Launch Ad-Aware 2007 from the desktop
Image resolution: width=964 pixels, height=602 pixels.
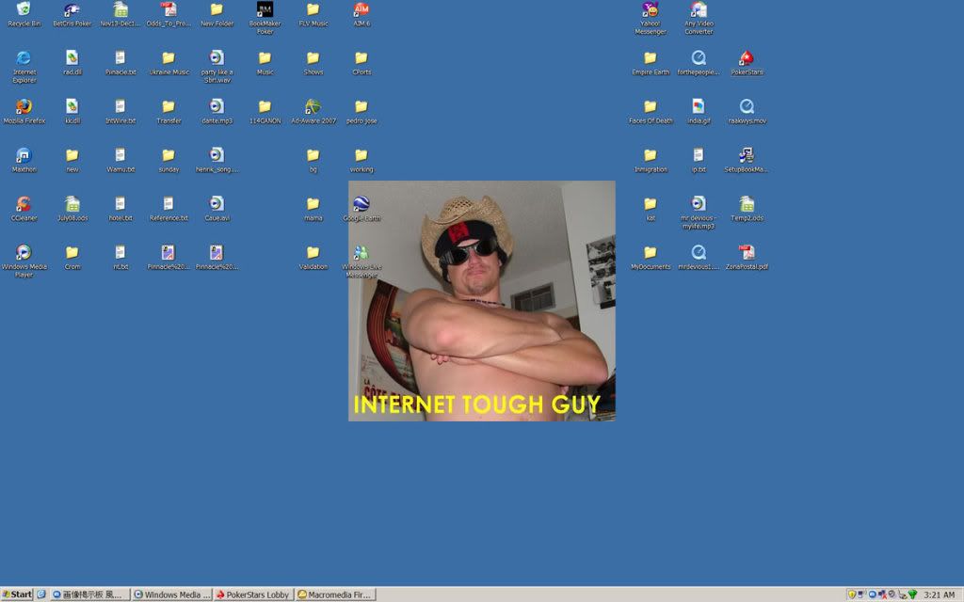(x=313, y=107)
